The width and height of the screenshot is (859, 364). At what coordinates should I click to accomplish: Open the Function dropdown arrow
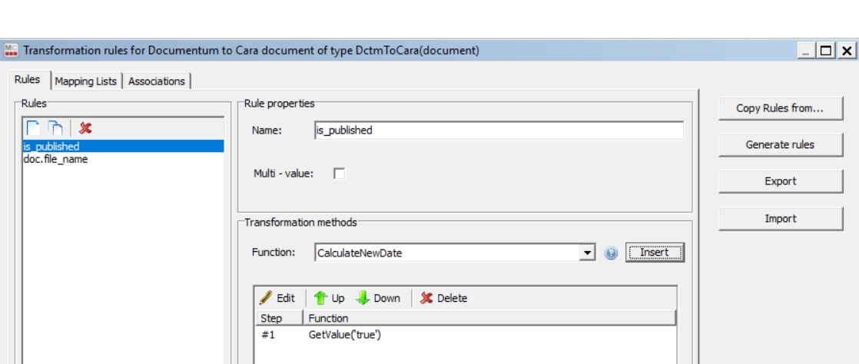589,253
